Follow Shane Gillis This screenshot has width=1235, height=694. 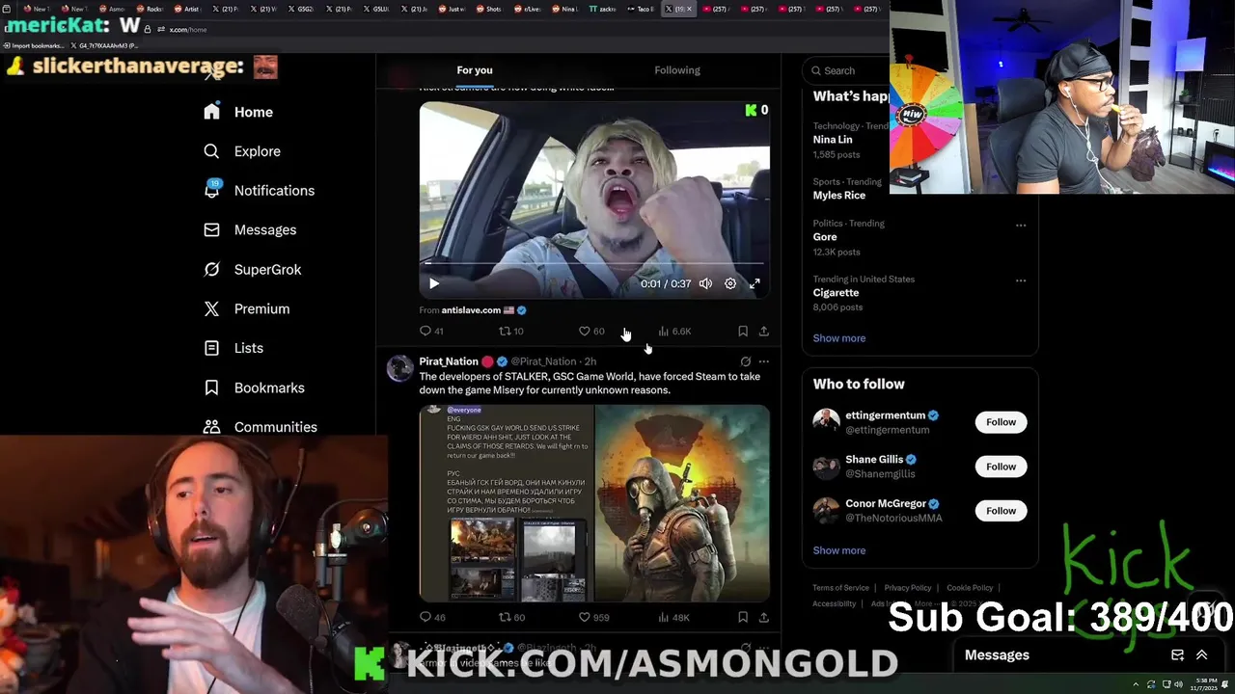(1001, 467)
